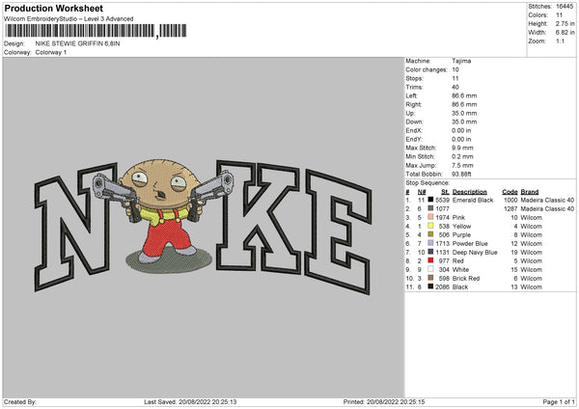Select the Wilcom EmbroideryStudio Level 3 Advanced line

coord(69,19)
